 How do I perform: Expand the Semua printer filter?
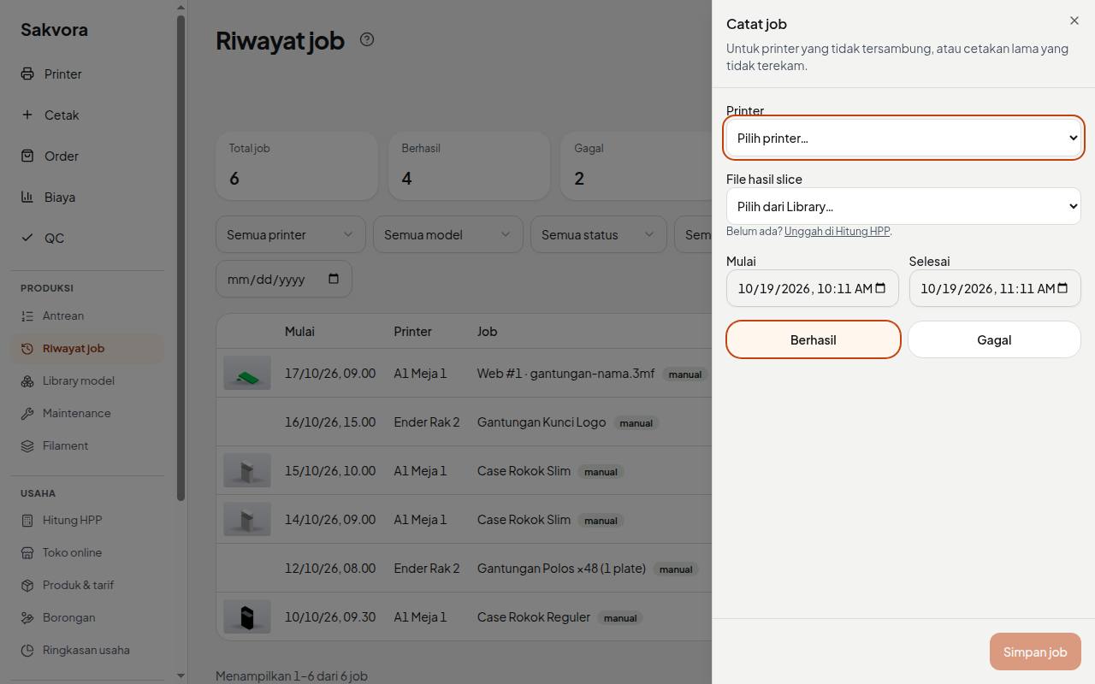pos(291,234)
